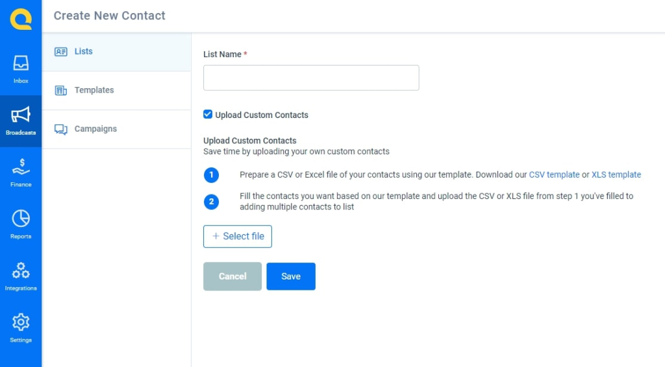Viewport: 665px width, 367px height.
Task: Focus the List Name input field
Action: coord(311,77)
